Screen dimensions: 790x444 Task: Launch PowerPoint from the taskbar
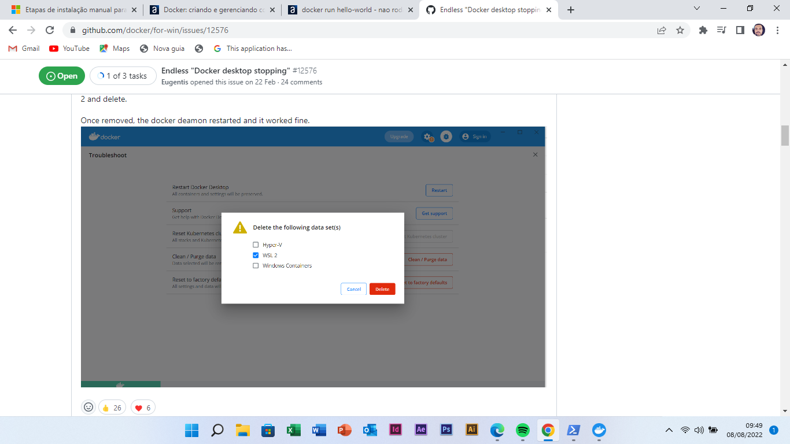344,430
